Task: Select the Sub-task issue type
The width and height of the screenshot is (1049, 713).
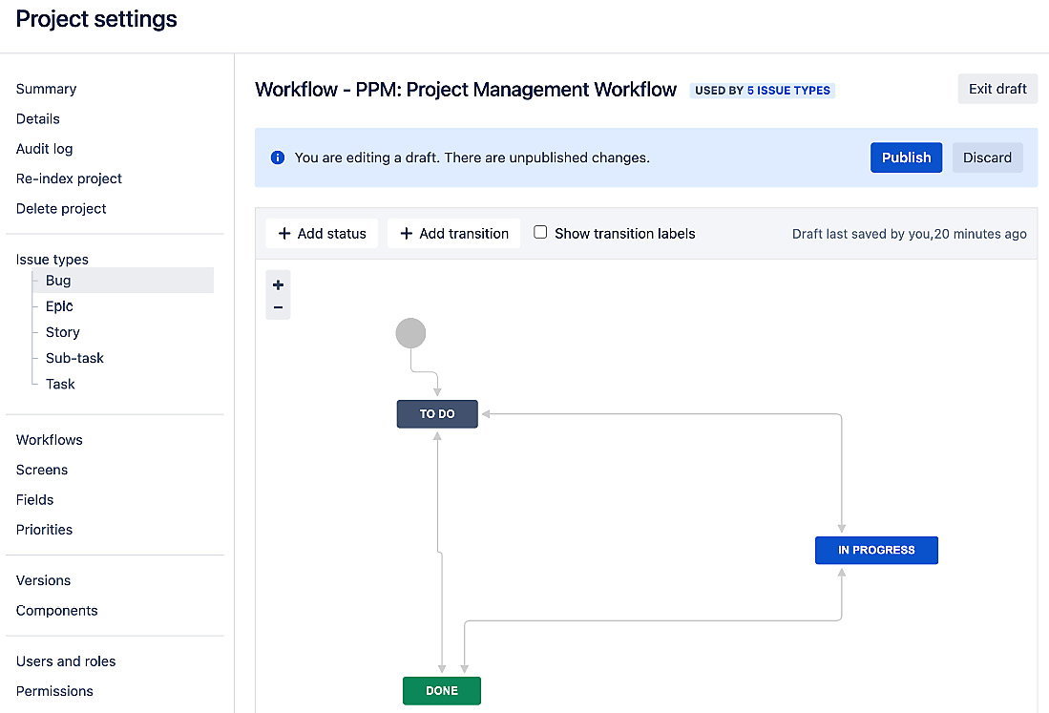Action: tap(74, 357)
